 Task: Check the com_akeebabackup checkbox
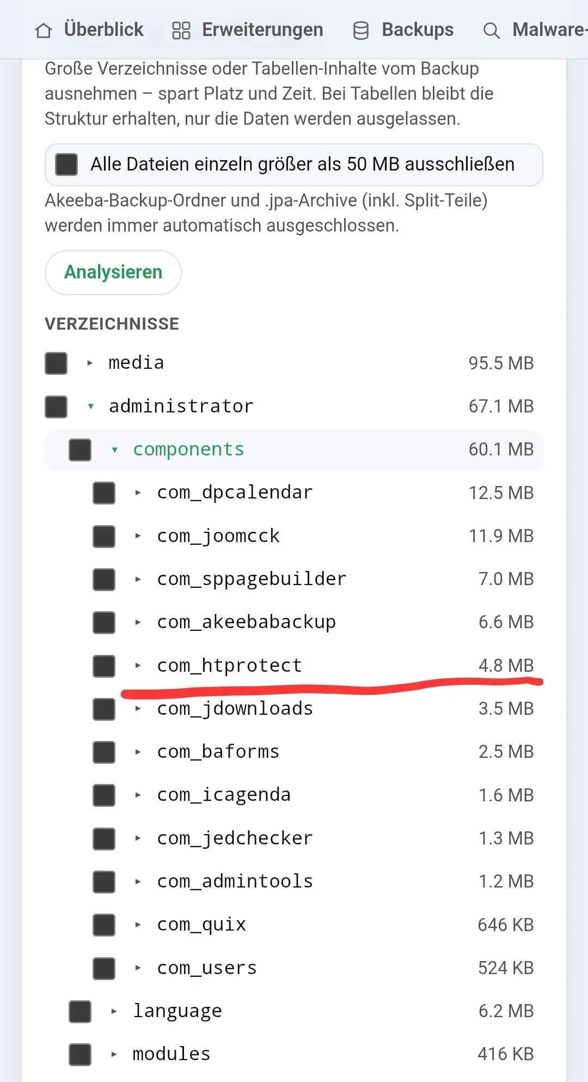(104, 623)
